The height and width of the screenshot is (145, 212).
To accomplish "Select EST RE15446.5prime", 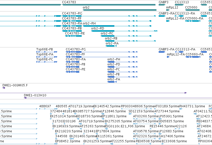I will click(162, 126).
